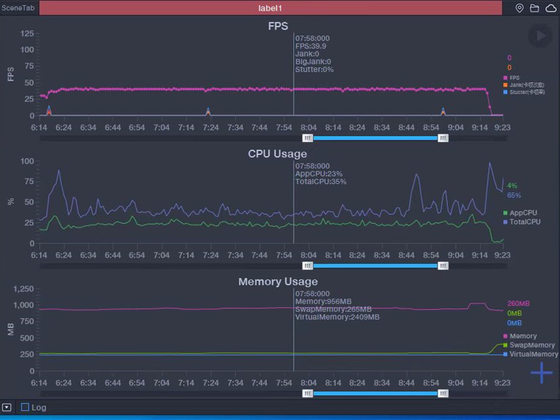Click the blue plus icon at bottom right

pyautogui.click(x=541, y=373)
